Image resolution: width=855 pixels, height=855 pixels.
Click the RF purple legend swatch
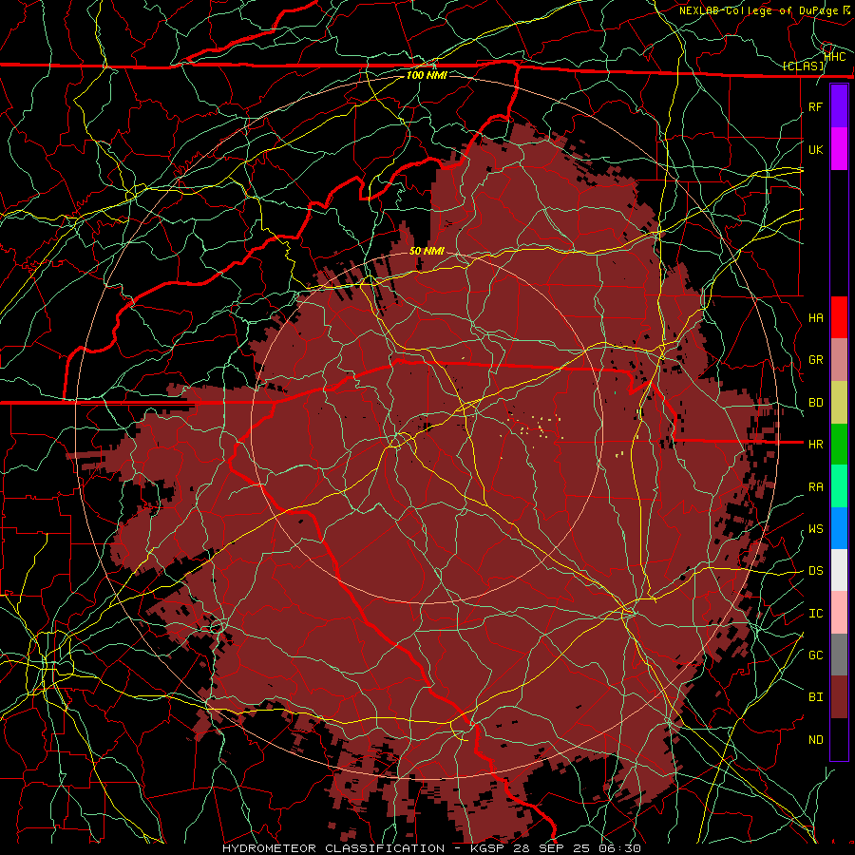(x=839, y=106)
